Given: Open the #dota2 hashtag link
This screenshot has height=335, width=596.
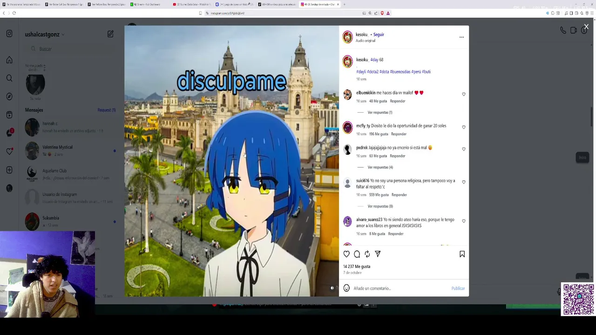Looking at the screenshot, I should pyautogui.click(x=372, y=72).
